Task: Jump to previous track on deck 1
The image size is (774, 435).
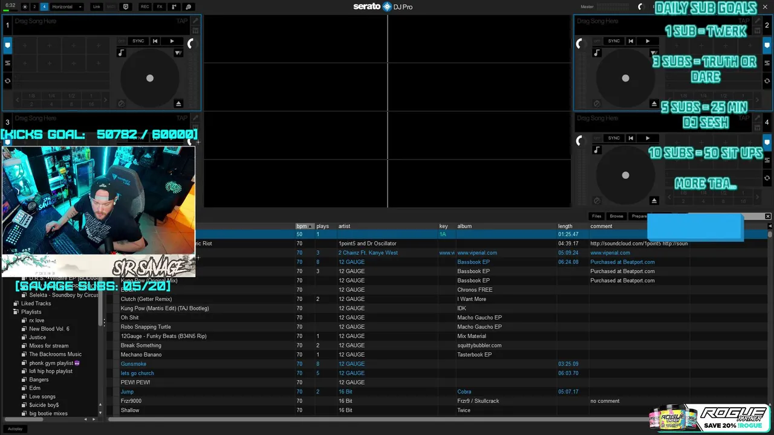Action: (155, 41)
